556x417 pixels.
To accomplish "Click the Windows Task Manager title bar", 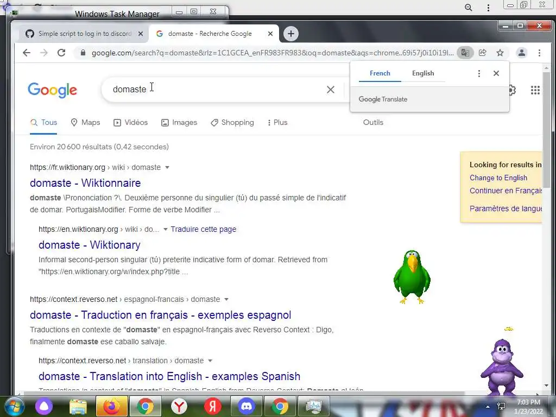I will [117, 14].
